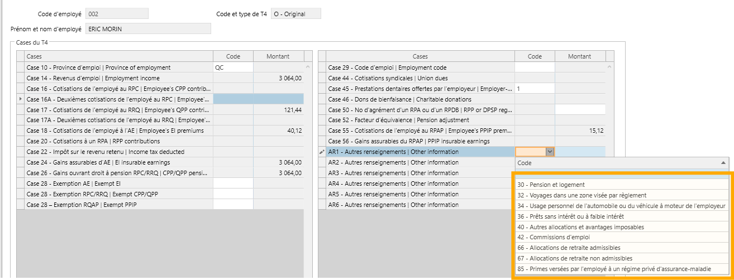Click Case 28 Exemption AE code cell
The image size is (734, 280).
pos(233,184)
